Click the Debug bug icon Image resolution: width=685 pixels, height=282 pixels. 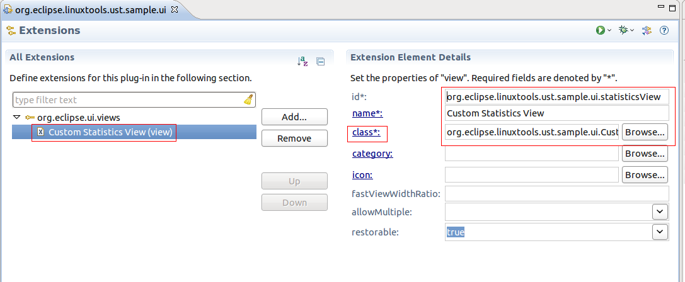click(623, 30)
